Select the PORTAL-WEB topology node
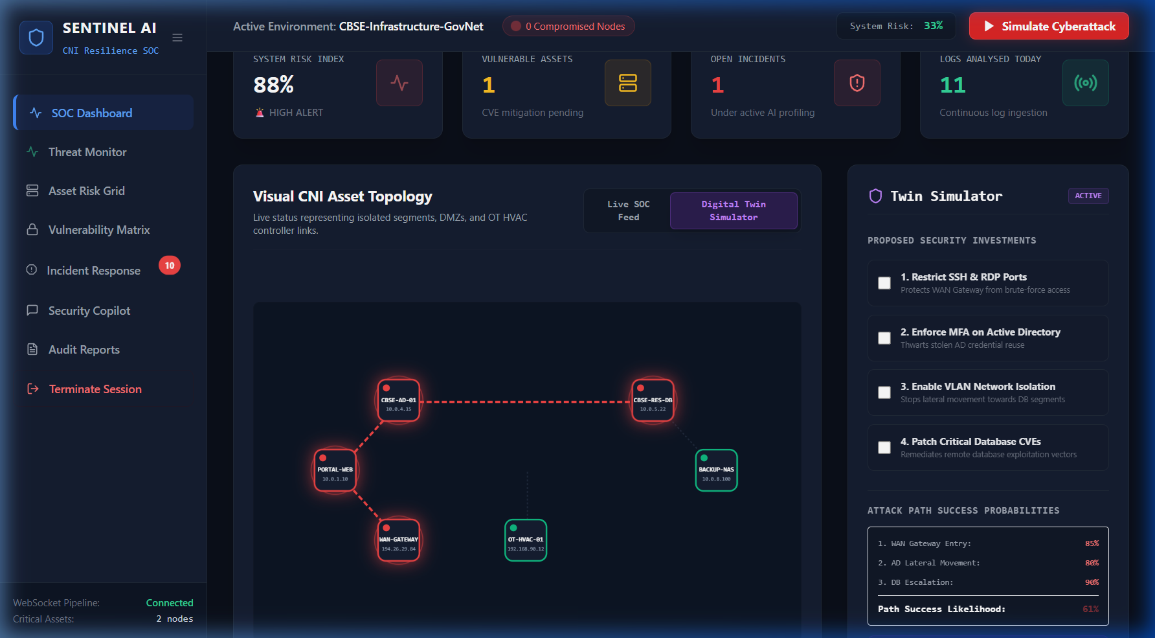Image resolution: width=1155 pixels, height=638 pixels. pos(335,470)
